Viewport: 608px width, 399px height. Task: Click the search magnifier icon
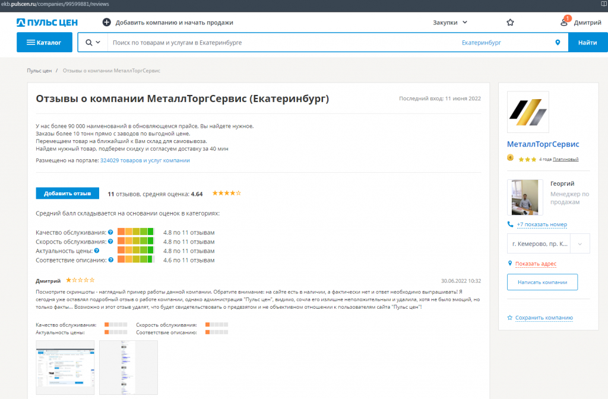click(89, 43)
